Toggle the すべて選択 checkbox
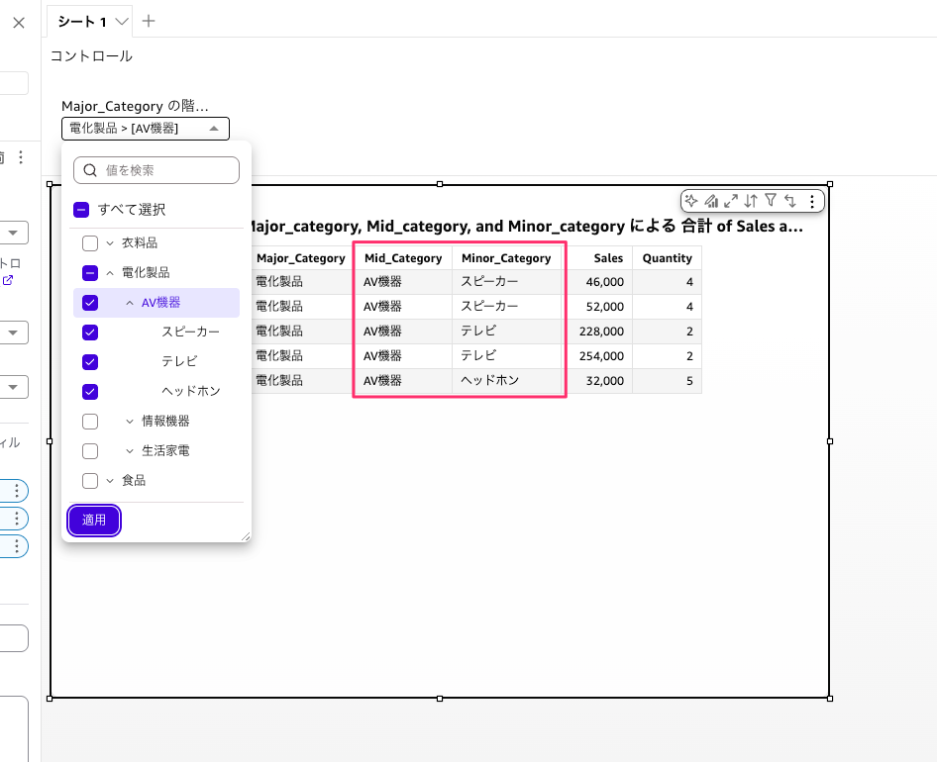 click(81, 210)
